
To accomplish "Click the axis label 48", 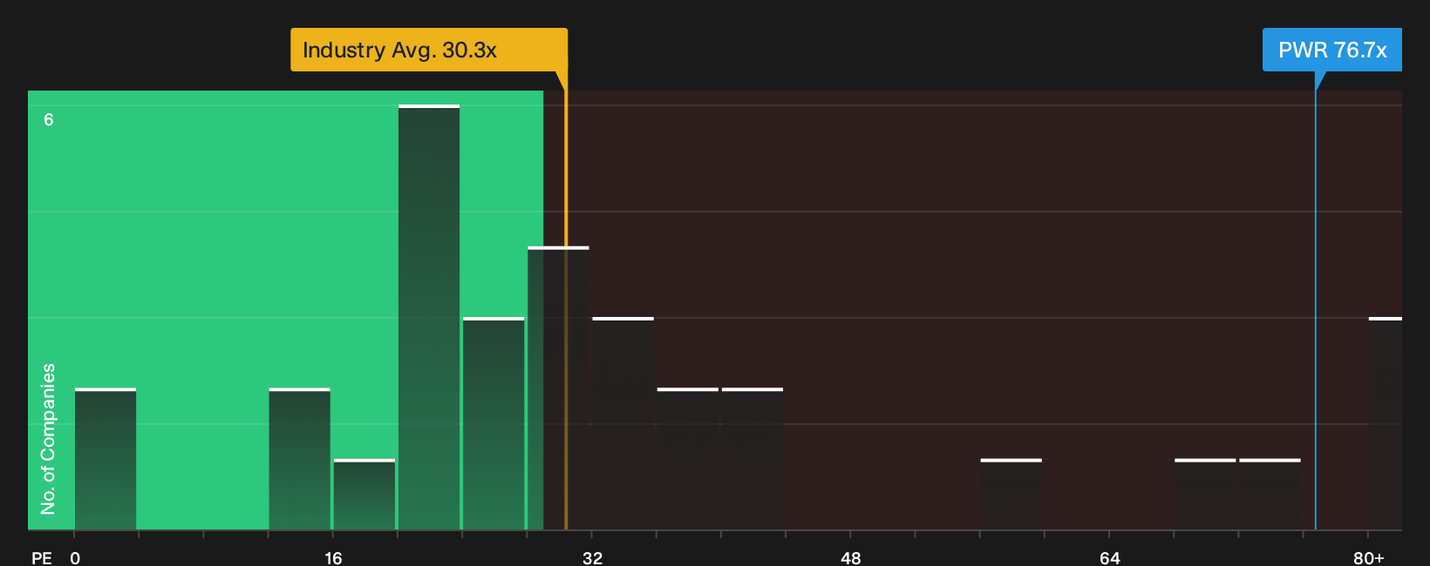I will [x=851, y=557].
